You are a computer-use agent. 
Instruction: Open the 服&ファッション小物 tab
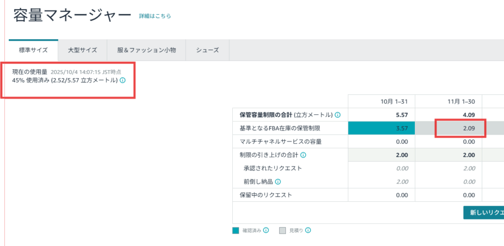point(146,50)
